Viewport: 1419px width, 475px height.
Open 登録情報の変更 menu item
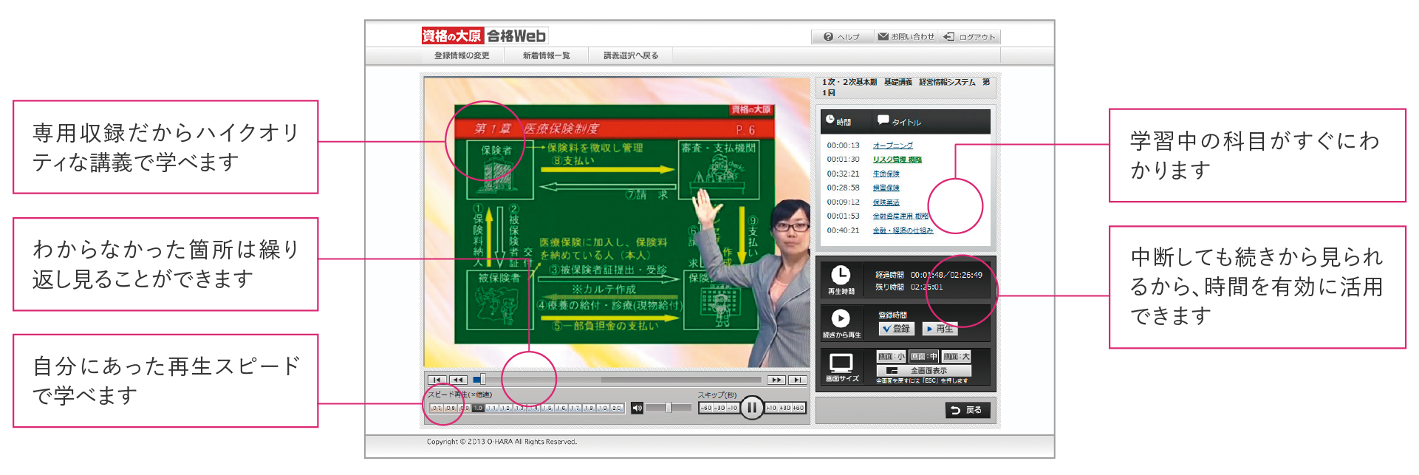(462, 55)
